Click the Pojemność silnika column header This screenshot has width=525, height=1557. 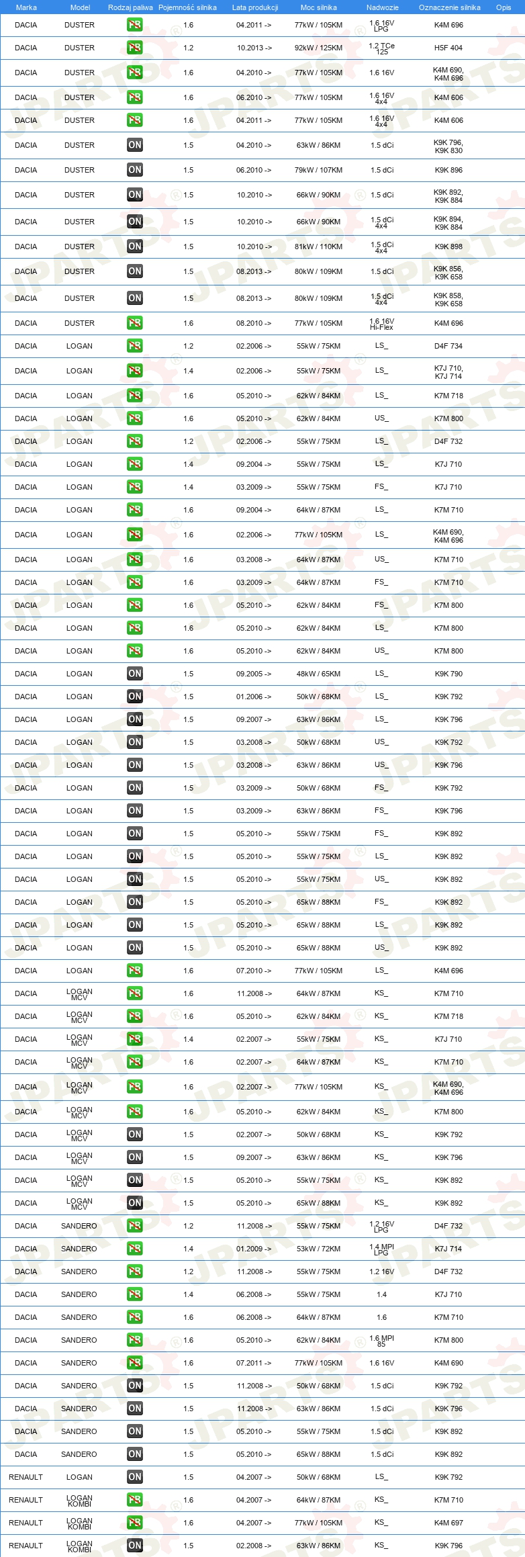(x=187, y=7)
